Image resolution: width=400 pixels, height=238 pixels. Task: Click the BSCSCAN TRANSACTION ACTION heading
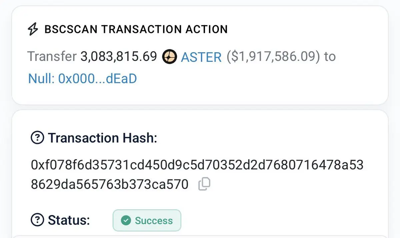point(136,29)
